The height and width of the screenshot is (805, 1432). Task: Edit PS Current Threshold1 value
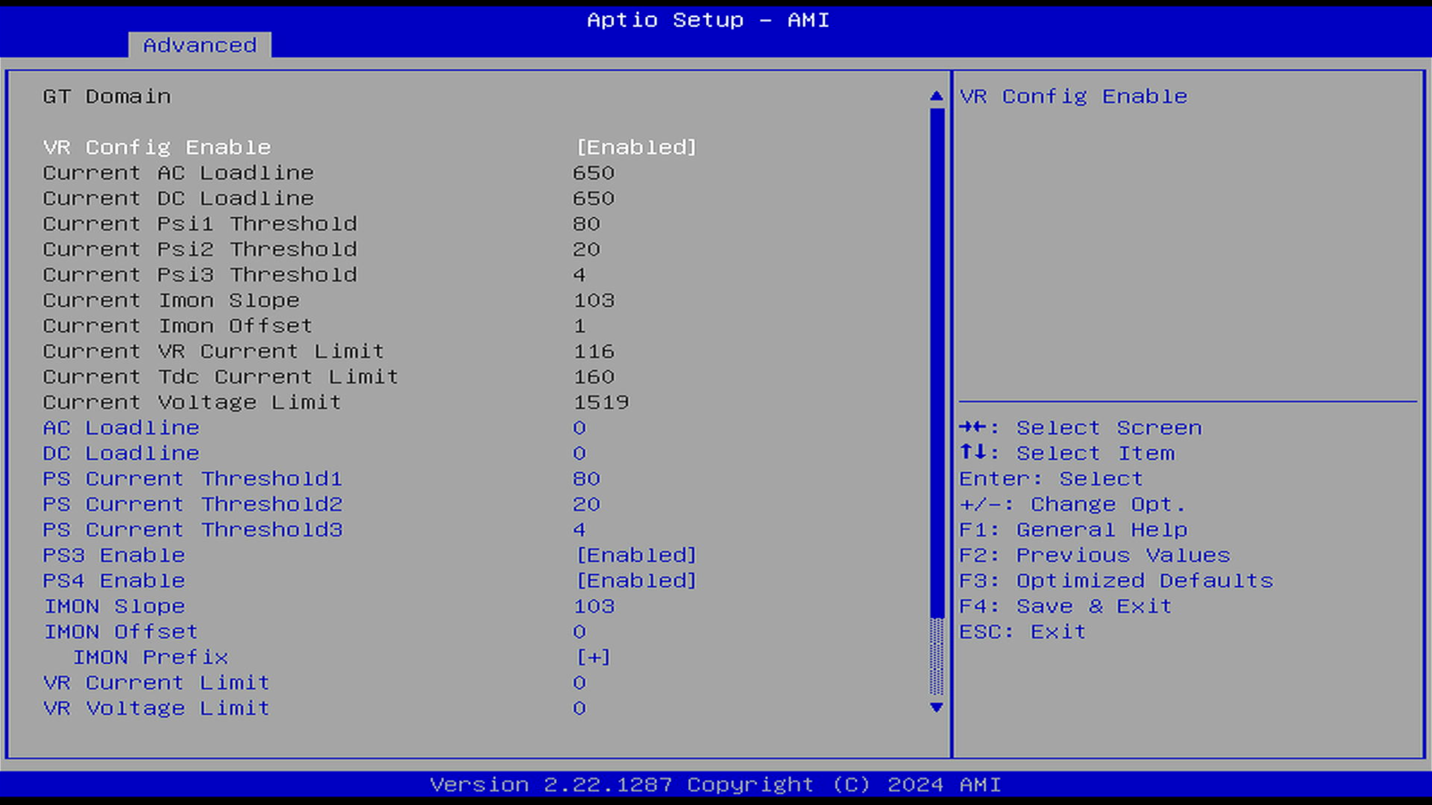click(587, 479)
